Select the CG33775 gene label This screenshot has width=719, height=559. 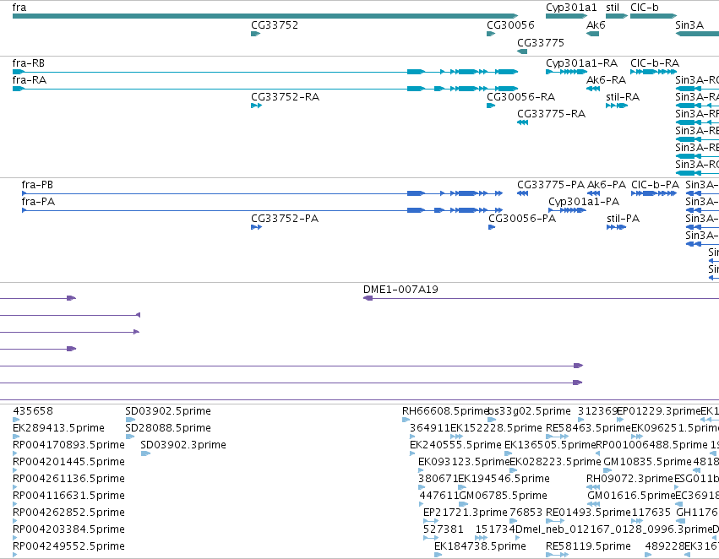coord(541,43)
